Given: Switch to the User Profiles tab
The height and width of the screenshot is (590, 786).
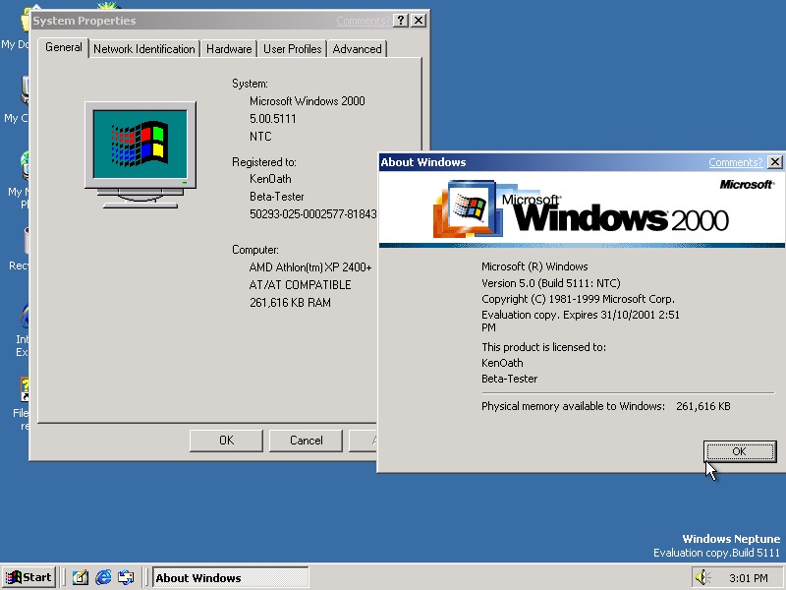Looking at the screenshot, I should (292, 49).
